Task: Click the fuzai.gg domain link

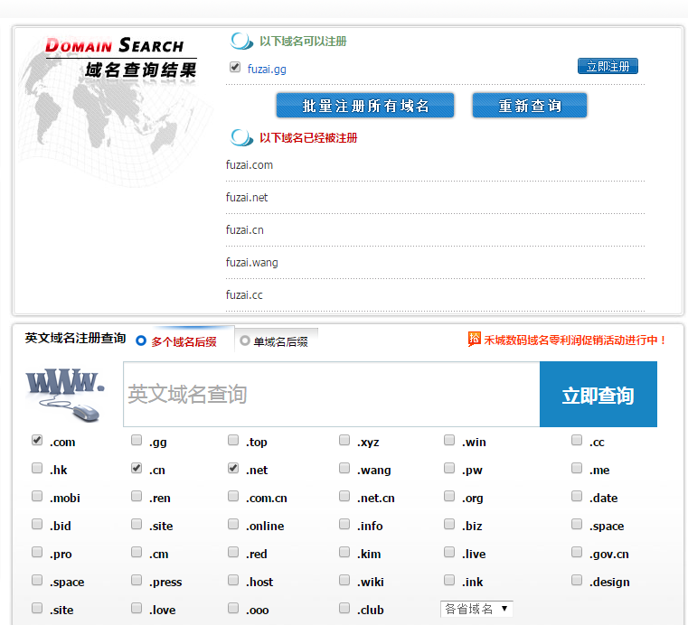Action: tap(267, 69)
